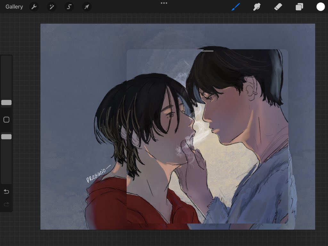
Task: Undo the last stroke
Action: [x=6, y=192]
